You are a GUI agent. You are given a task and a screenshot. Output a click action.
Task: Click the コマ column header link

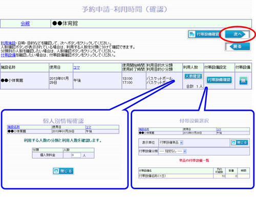pyautogui.click(x=77, y=68)
